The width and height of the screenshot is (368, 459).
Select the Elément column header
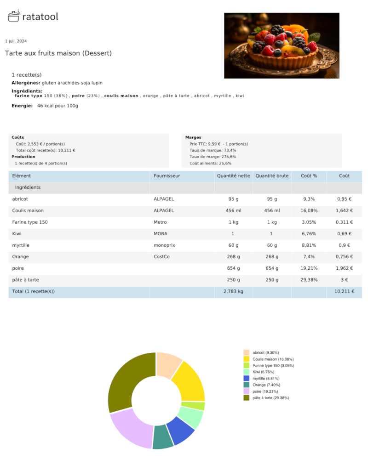coord(22,176)
